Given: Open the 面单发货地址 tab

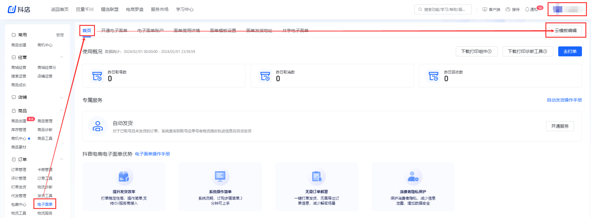Looking at the screenshot, I should pyautogui.click(x=259, y=31).
